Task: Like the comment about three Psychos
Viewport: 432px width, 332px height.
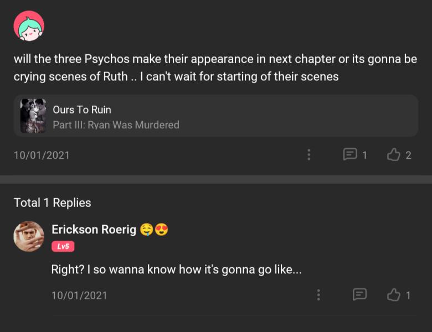Action: tap(394, 155)
